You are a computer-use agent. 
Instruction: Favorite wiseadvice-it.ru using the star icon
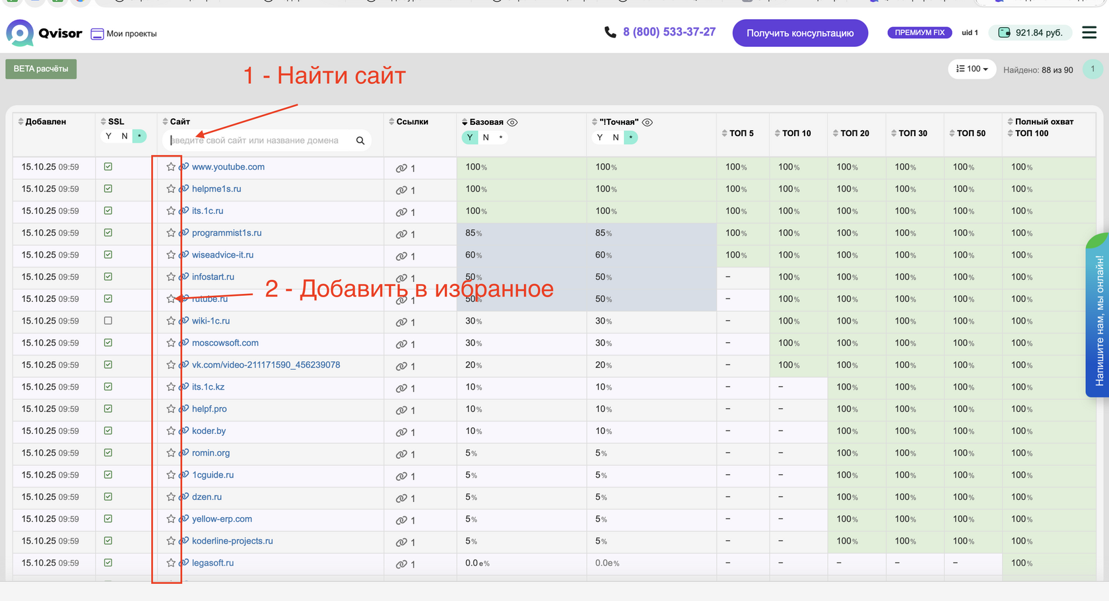click(x=171, y=255)
